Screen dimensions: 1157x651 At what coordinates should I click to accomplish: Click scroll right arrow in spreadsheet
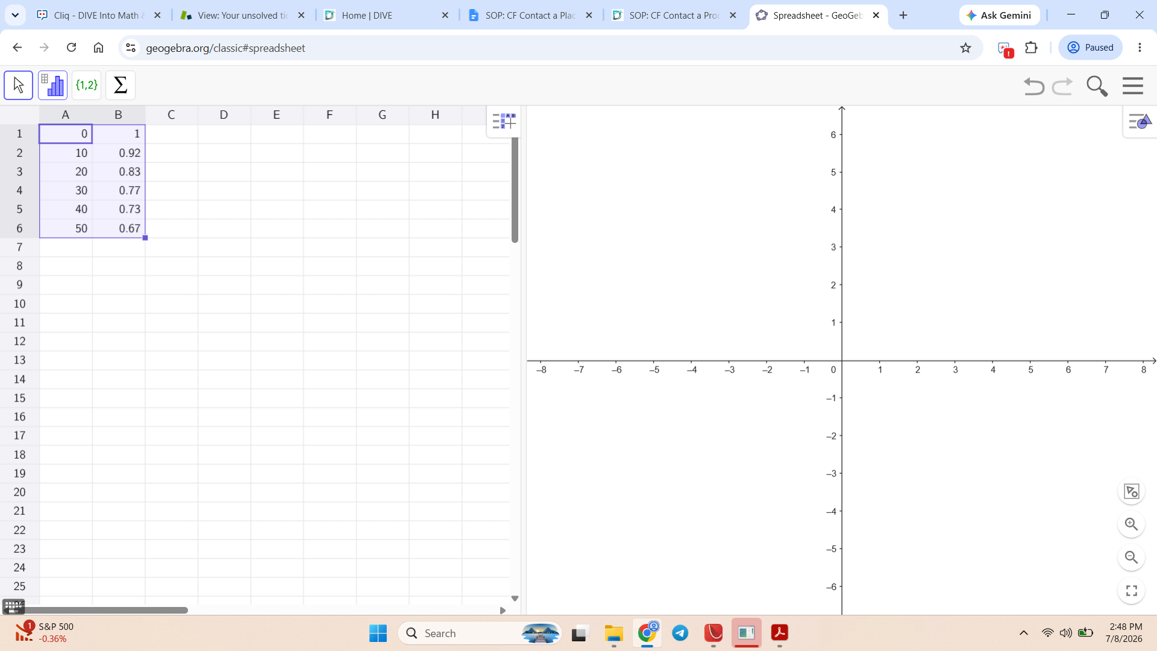coord(503,611)
